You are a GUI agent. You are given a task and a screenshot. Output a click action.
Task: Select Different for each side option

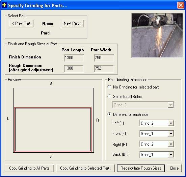click(128, 114)
